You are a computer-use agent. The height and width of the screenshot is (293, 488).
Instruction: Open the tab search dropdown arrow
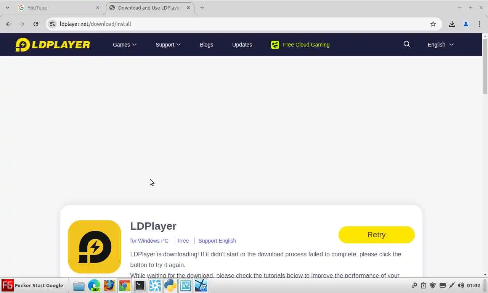coord(8,8)
